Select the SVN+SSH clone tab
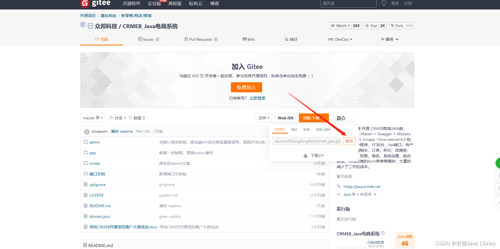This screenshot has width=500, height=249. click(323, 130)
